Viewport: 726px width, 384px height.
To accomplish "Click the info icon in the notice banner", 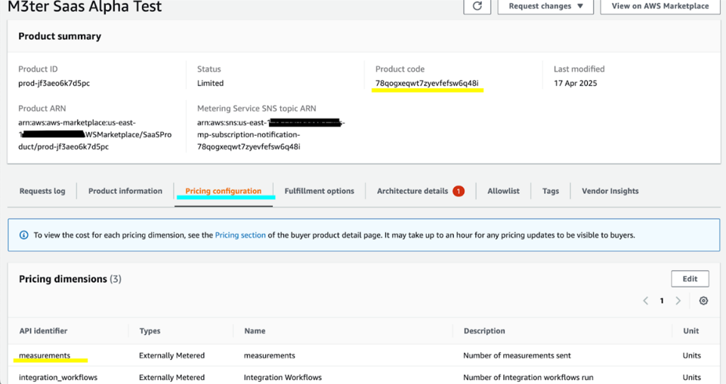I will 23,235.
